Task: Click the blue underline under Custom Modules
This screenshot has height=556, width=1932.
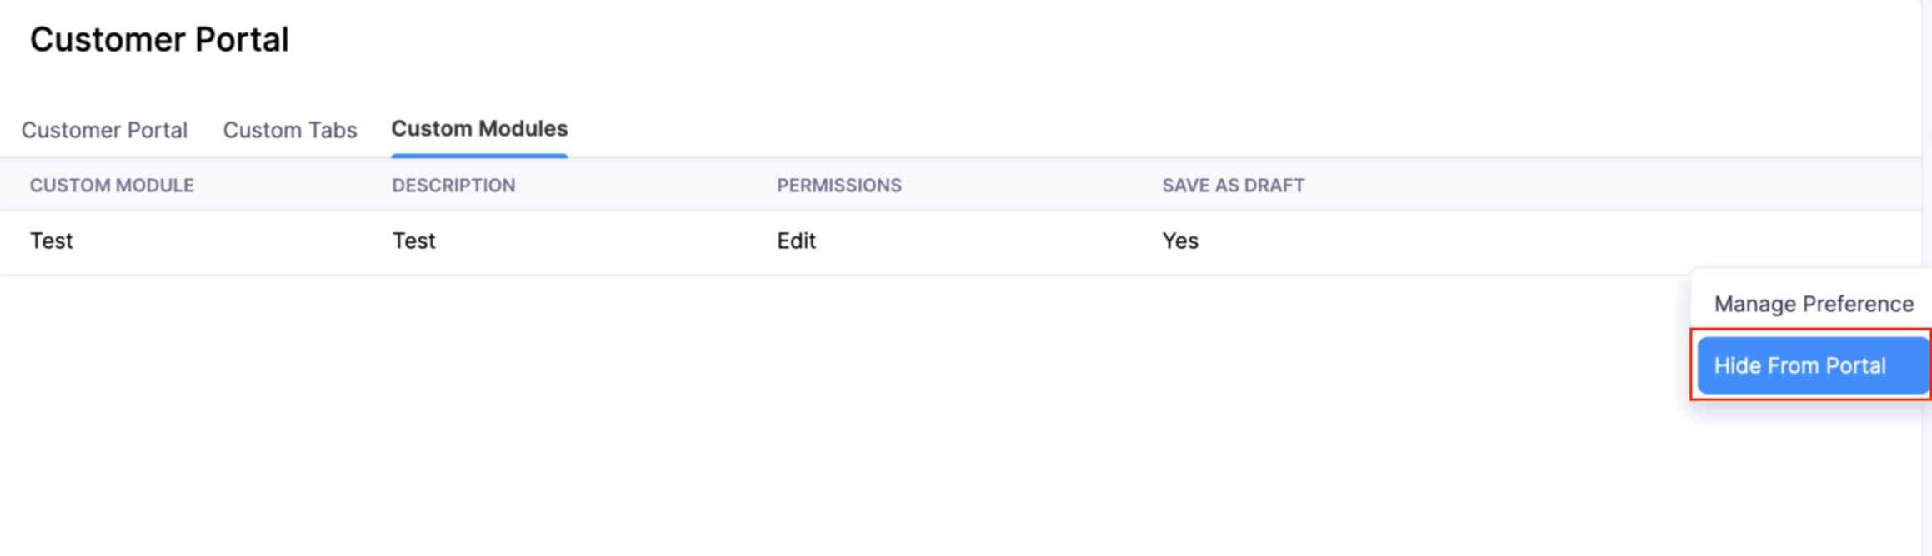Action: pos(480,154)
